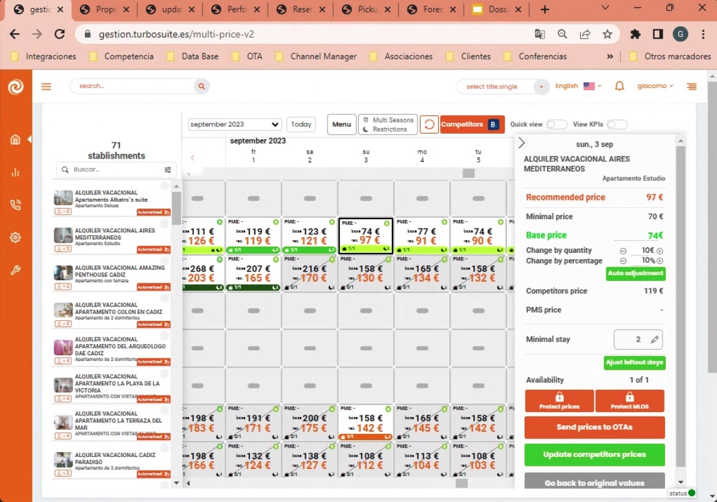Enable the Quick view toggle

tap(556, 125)
